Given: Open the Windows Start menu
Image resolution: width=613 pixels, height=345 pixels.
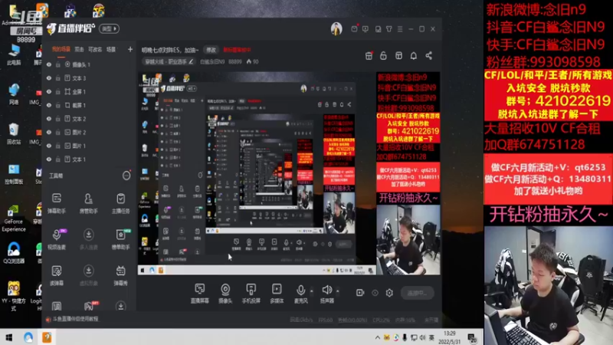Looking at the screenshot, I should 8,337.
